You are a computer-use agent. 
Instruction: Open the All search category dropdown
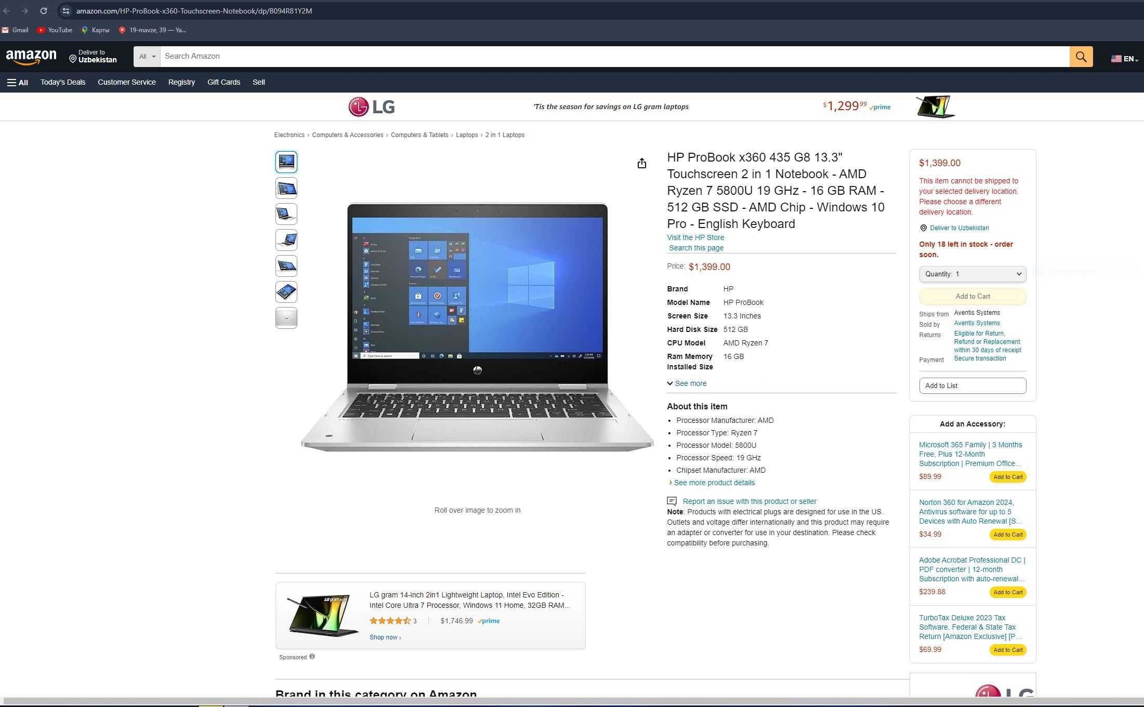pyautogui.click(x=147, y=57)
